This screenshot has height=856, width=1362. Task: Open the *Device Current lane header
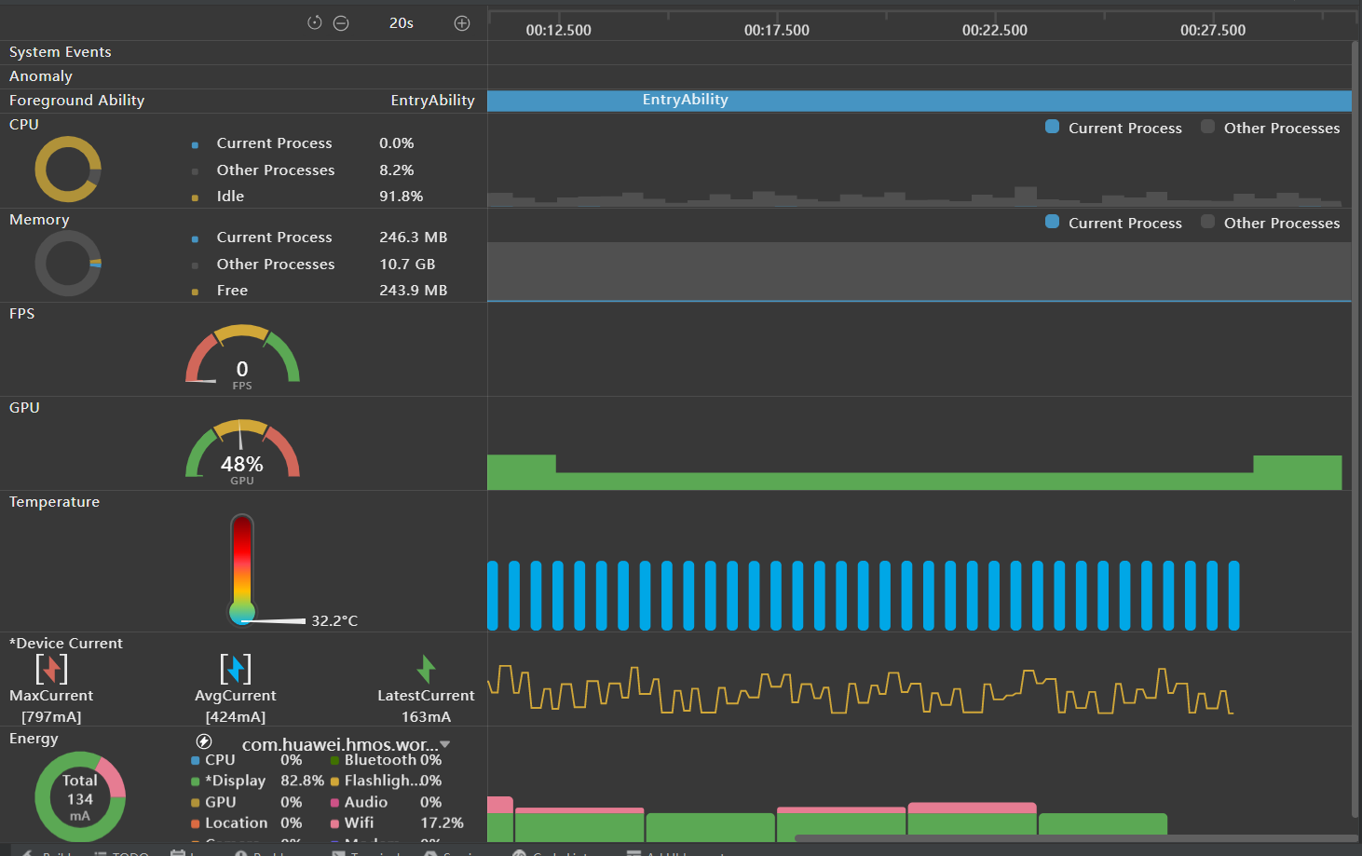(x=65, y=644)
